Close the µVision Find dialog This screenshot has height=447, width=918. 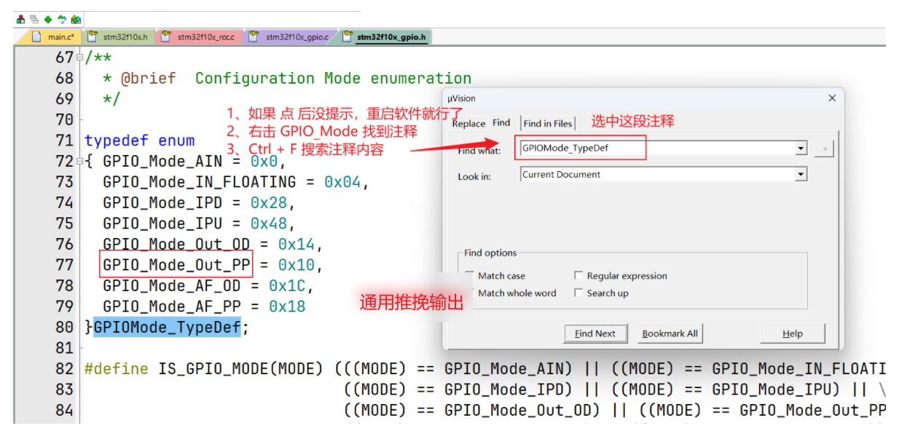[x=832, y=98]
